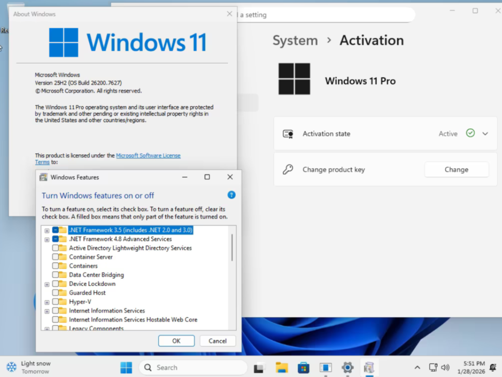The height and width of the screenshot is (377, 502).
Task: Click the Change product key button
Action: pyautogui.click(x=456, y=169)
